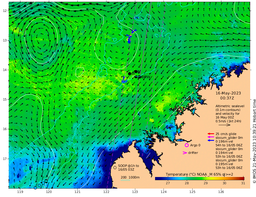Click the 'SOOP @1h to' label
The width and height of the screenshot is (256, 197).
click(x=129, y=166)
